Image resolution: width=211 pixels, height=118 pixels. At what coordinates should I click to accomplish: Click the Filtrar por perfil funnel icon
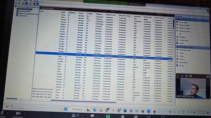[x=177, y=25]
